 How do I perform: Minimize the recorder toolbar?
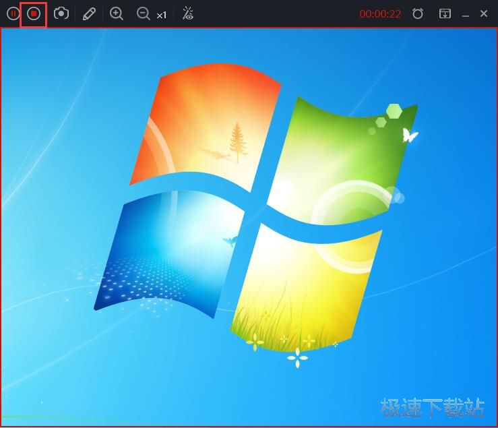[x=466, y=16]
